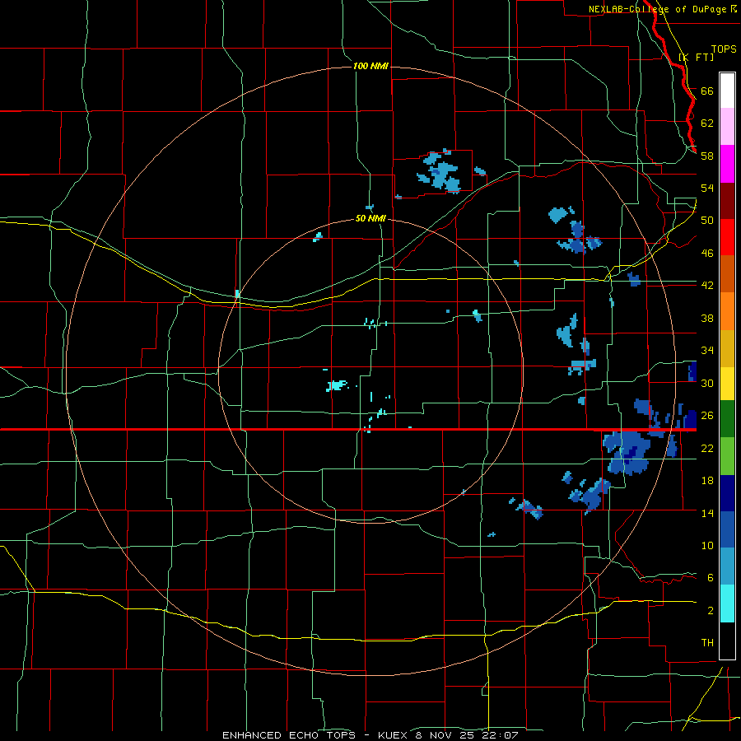
Task: Select the "50" legend value
Action: coord(707,221)
